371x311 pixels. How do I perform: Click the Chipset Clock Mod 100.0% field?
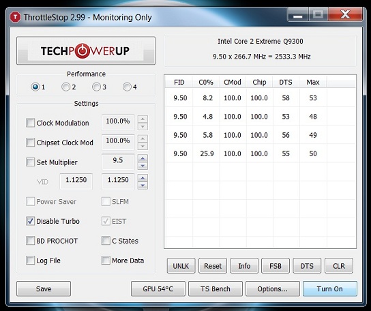(x=118, y=142)
